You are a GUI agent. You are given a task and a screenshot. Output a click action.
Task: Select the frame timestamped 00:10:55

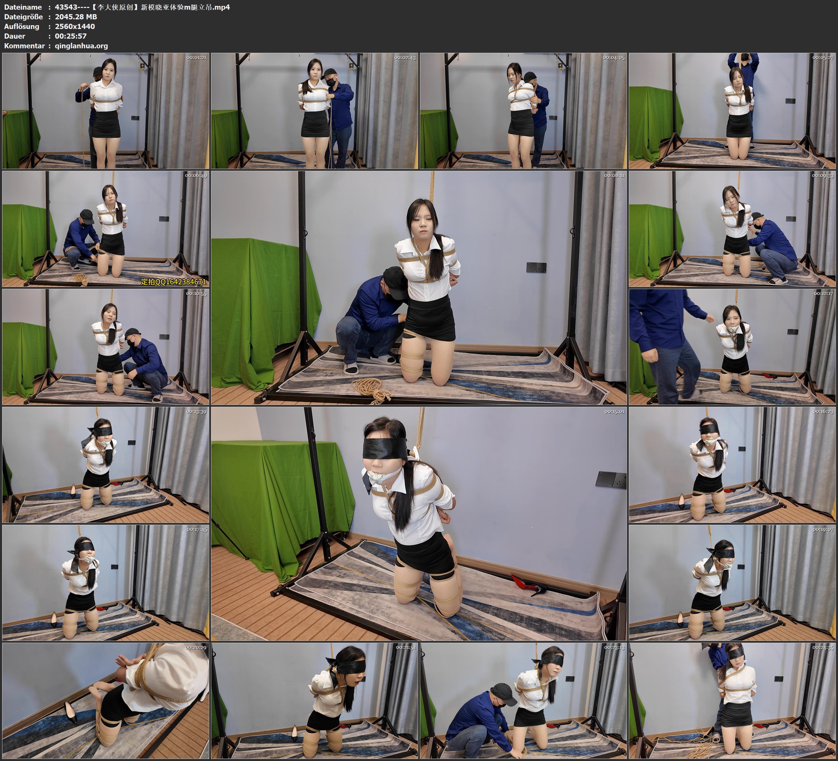(x=106, y=347)
